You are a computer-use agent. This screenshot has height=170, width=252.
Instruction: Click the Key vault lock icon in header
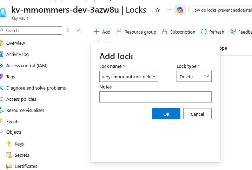tap(3, 13)
